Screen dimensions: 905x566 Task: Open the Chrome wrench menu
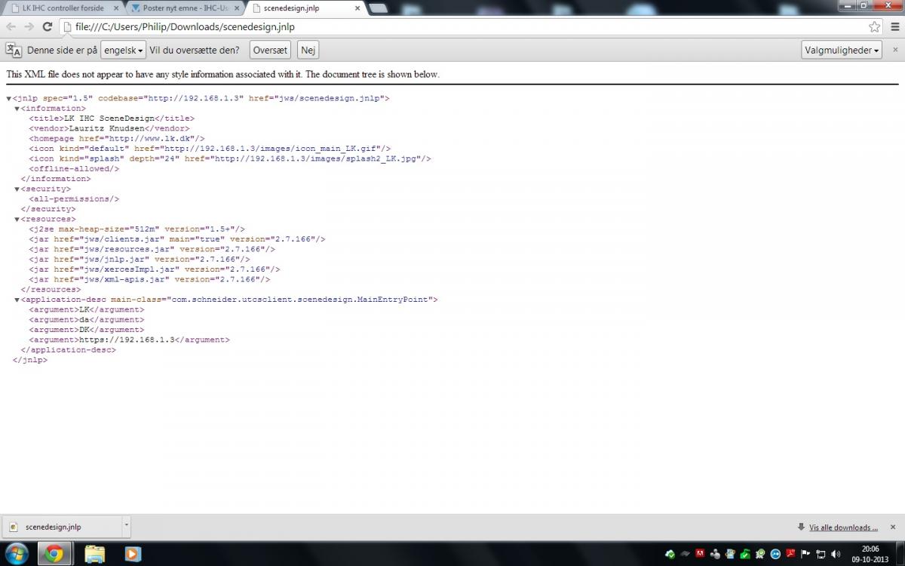pos(894,26)
